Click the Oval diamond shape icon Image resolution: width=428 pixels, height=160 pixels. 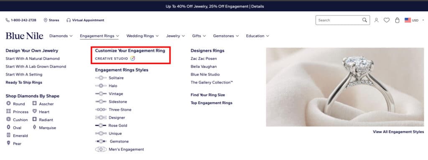pyautogui.click(x=8, y=127)
